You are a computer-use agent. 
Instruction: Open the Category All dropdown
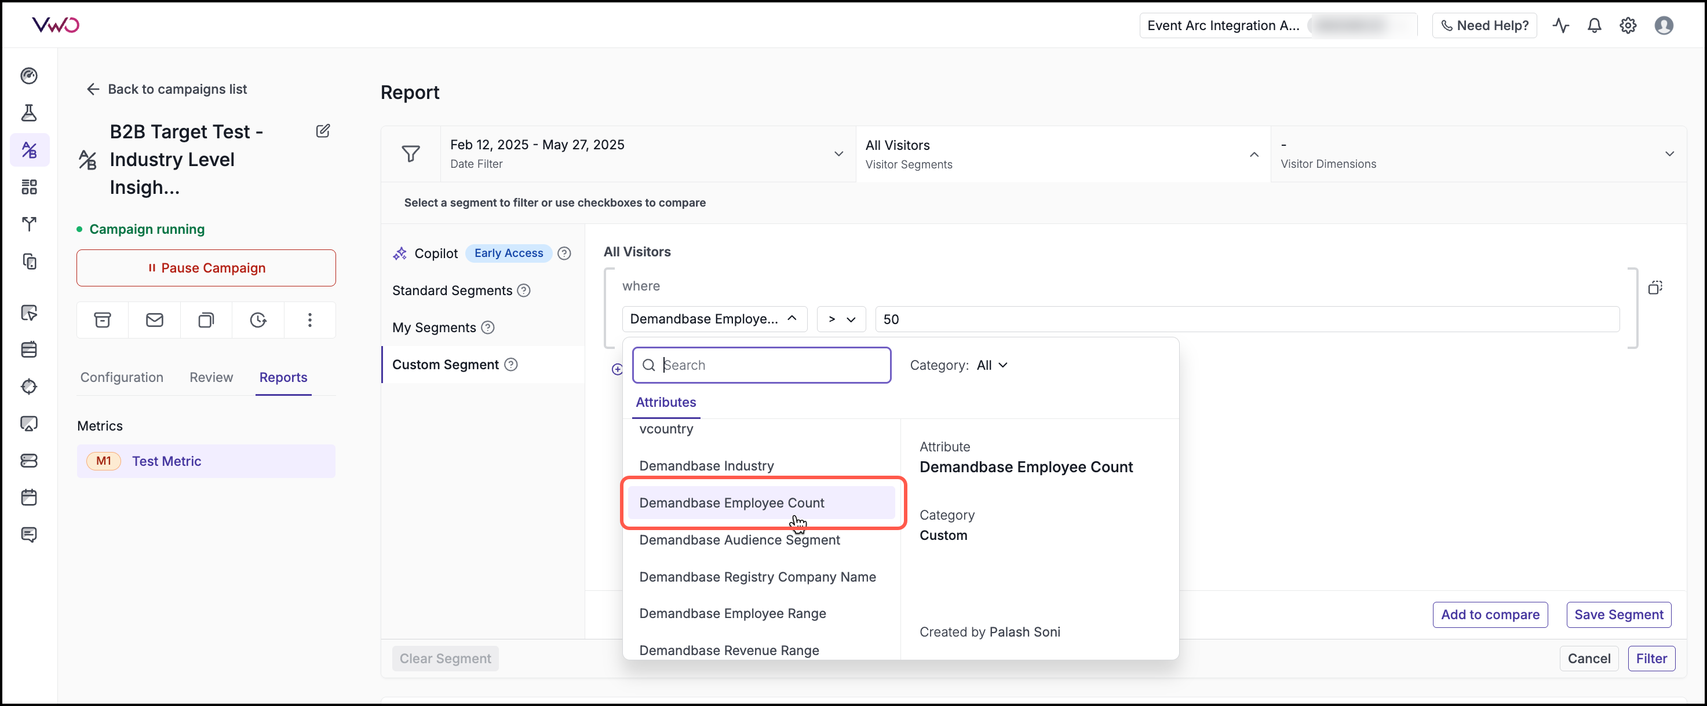click(x=991, y=365)
